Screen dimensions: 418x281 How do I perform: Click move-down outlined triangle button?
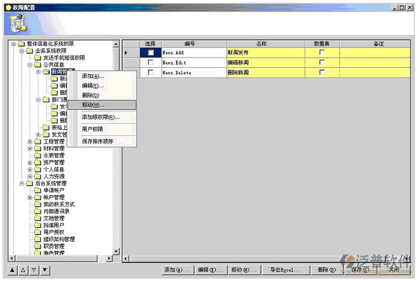click(34, 270)
